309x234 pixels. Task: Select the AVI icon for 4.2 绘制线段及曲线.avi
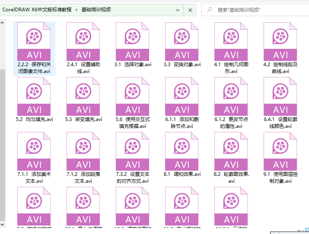pyautogui.click(x=280, y=42)
